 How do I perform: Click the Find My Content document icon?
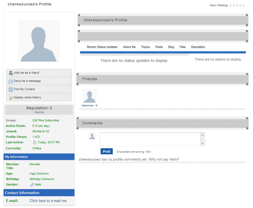[11, 89]
